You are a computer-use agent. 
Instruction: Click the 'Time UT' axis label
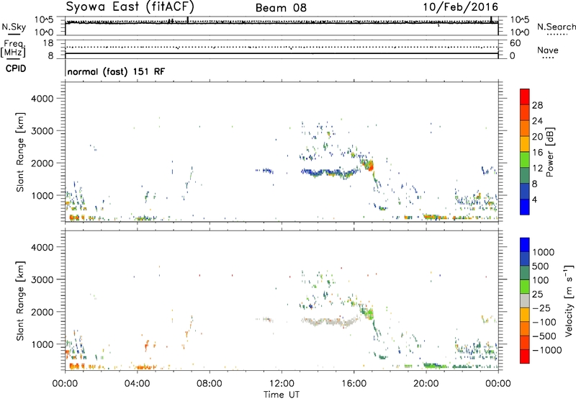tap(282, 395)
